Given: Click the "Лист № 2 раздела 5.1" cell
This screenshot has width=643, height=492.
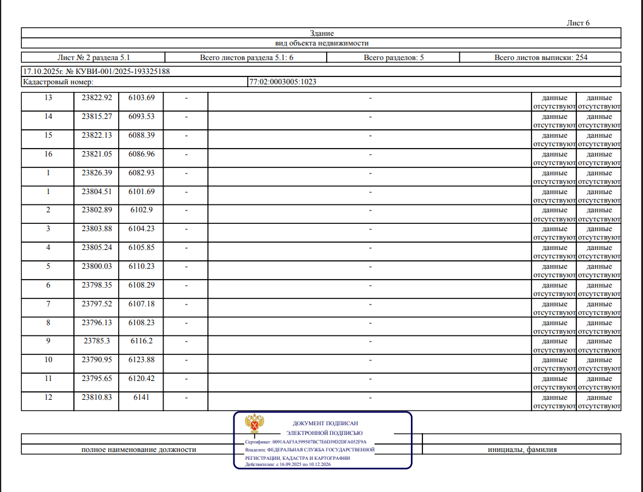Looking at the screenshot, I should (93, 58).
